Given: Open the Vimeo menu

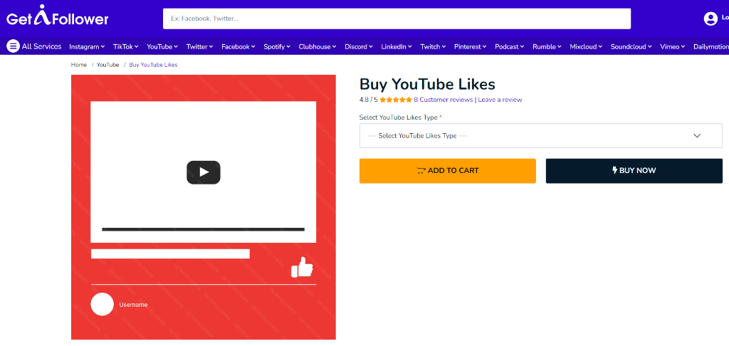Looking at the screenshot, I should [673, 46].
